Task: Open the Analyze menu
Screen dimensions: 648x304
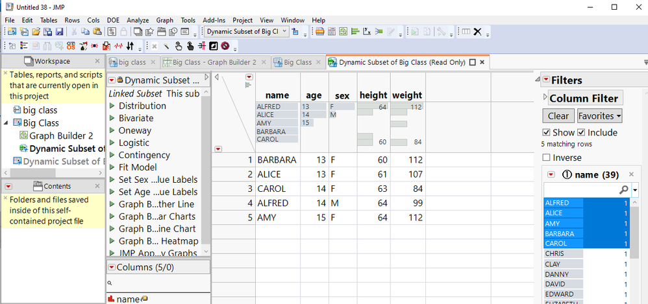Action: click(x=137, y=20)
